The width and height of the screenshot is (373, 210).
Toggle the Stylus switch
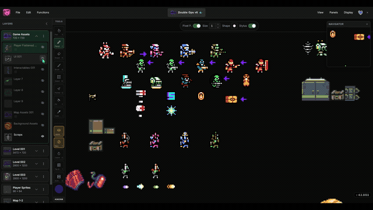click(252, 26)
